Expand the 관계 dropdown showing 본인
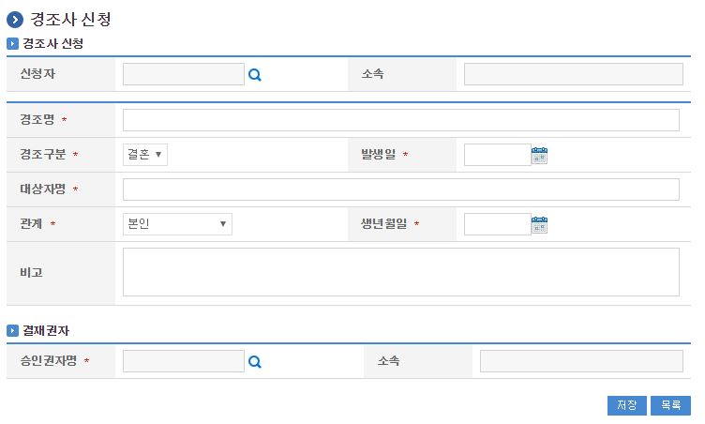705x424 pixels. [177, 224]
